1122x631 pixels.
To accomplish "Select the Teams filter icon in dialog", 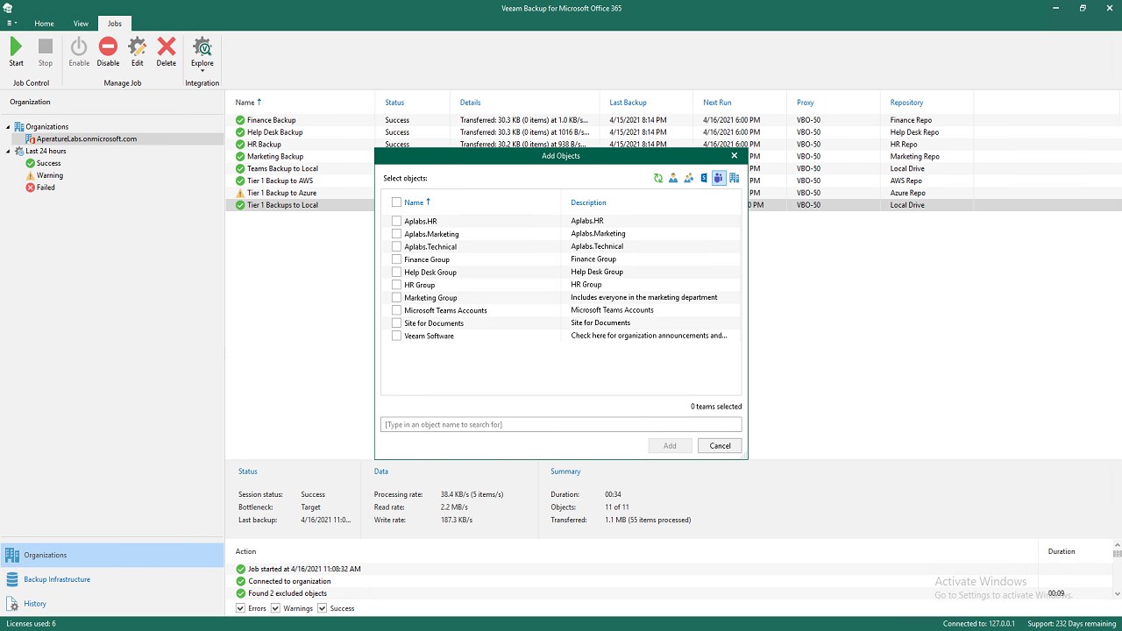I will 719,178.
